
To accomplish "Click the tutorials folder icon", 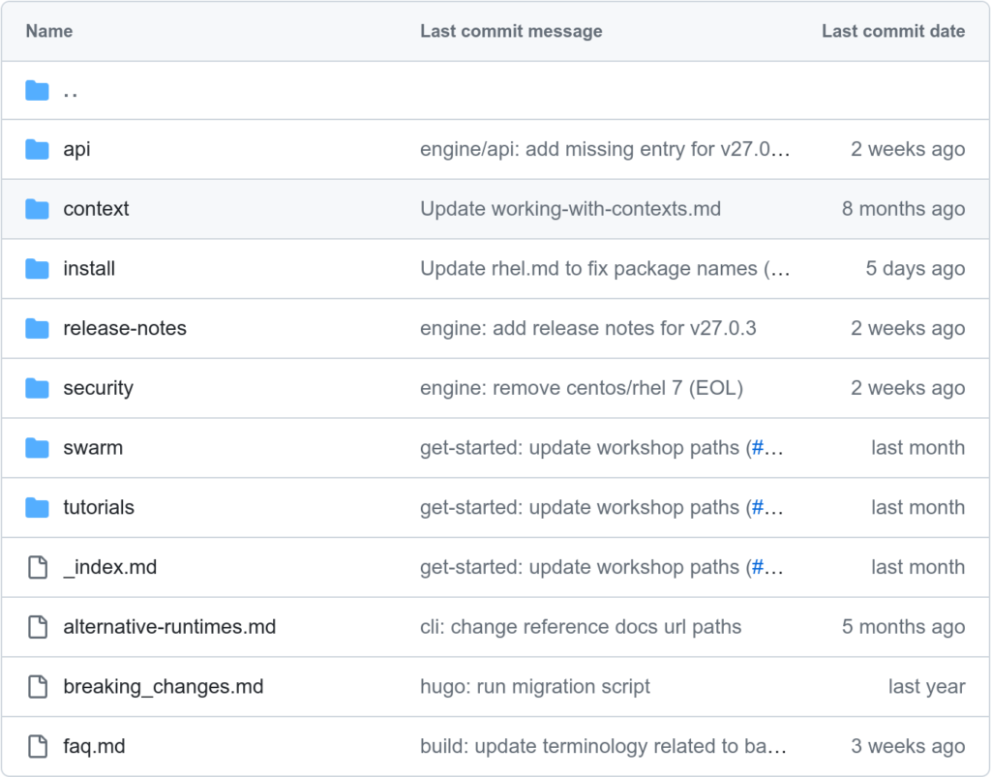I will click(x=37, y=507).
